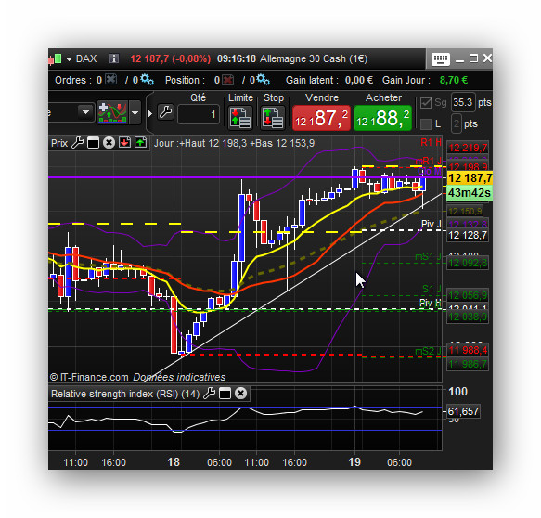Cancel all orders icon next to Ordres
The image size is (541, 518).
click(x=110, y=80)
